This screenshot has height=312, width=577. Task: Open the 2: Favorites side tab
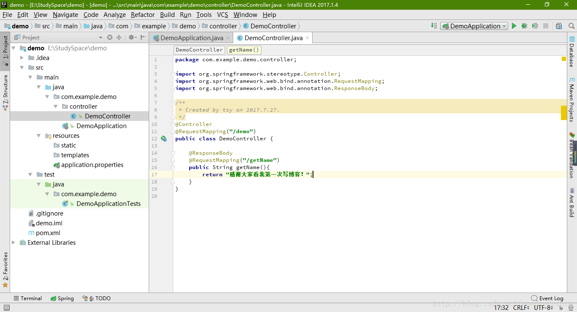[5, 270]
